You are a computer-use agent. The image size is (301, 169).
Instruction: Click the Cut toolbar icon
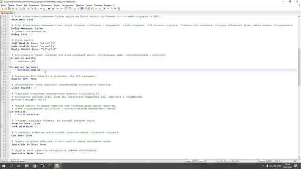click(x=29, y=8)
